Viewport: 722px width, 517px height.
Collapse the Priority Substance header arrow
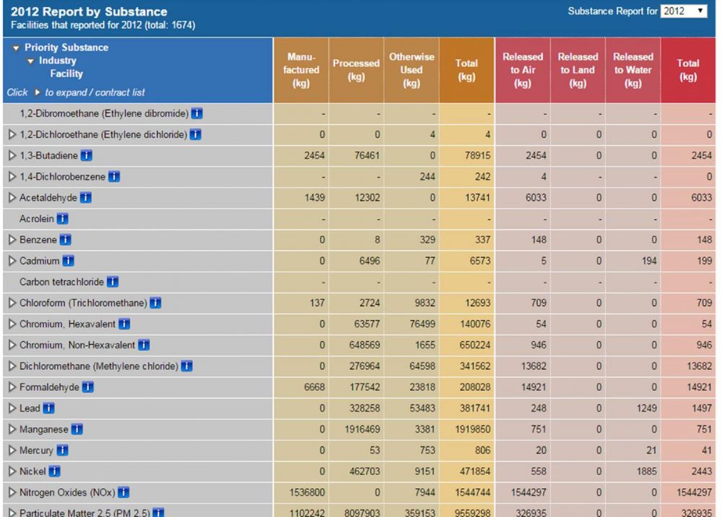coord(16,48)
